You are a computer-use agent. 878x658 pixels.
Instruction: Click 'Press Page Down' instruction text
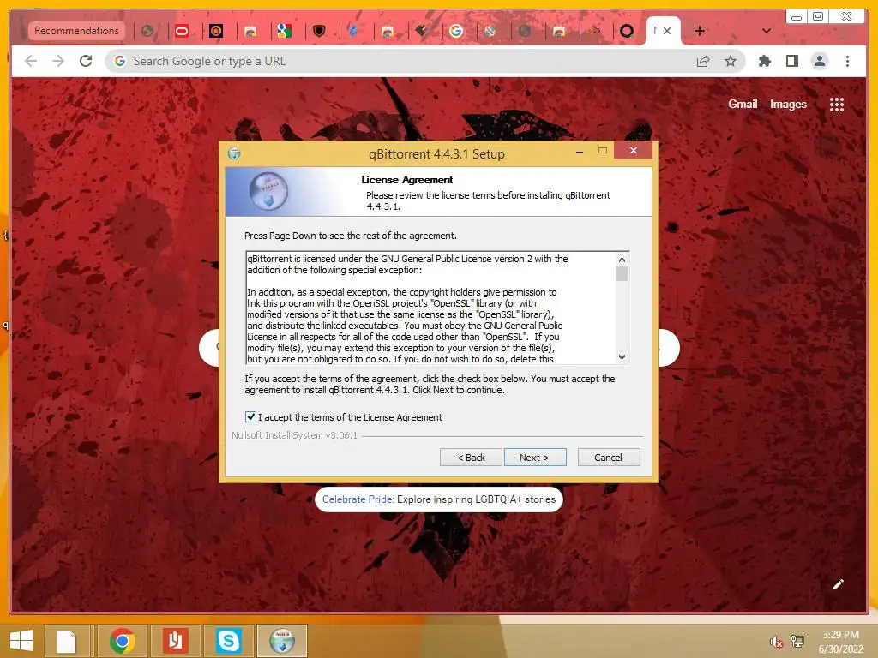[351, 236]
